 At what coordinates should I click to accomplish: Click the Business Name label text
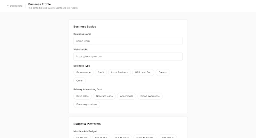[x=82, y=34]
